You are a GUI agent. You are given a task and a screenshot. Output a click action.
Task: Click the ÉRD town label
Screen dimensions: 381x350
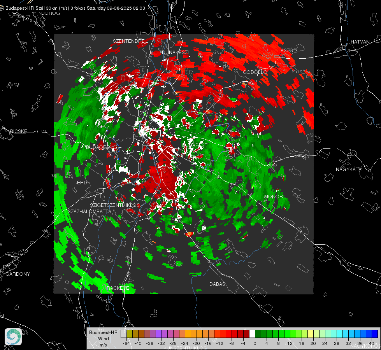pyautogui.click(x=82, y=183)
